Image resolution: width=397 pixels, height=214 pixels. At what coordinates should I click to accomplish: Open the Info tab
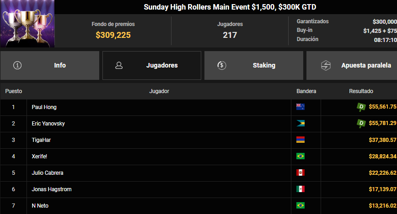pyautogui.click(x=50, y=65)
